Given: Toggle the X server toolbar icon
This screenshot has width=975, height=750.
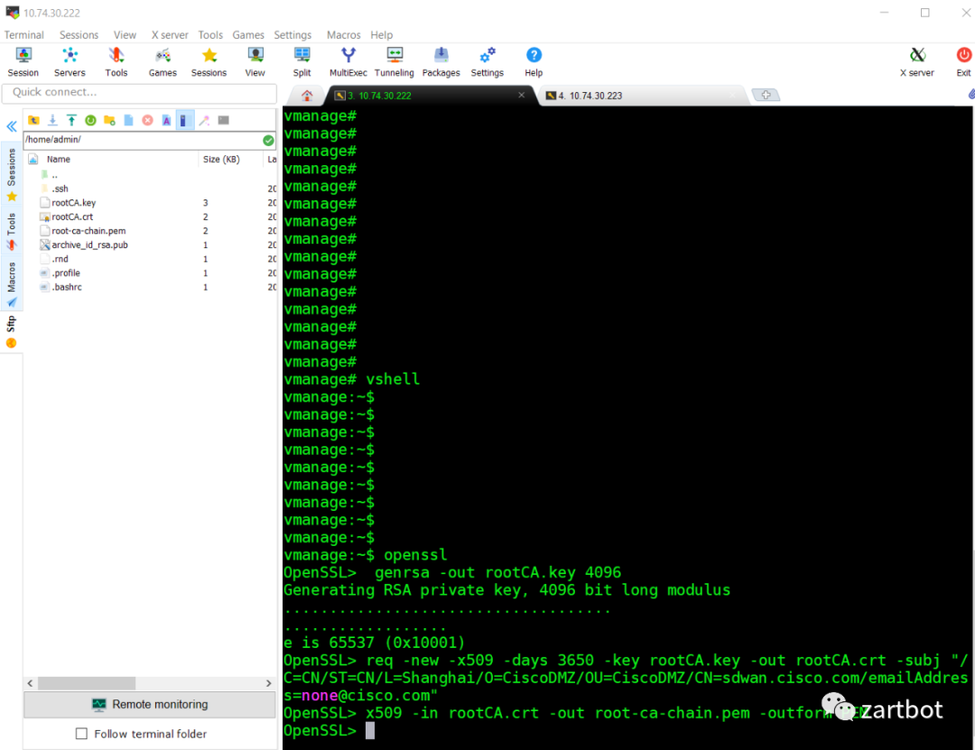Looking at the screenshot, I should [x=917, y=62].
